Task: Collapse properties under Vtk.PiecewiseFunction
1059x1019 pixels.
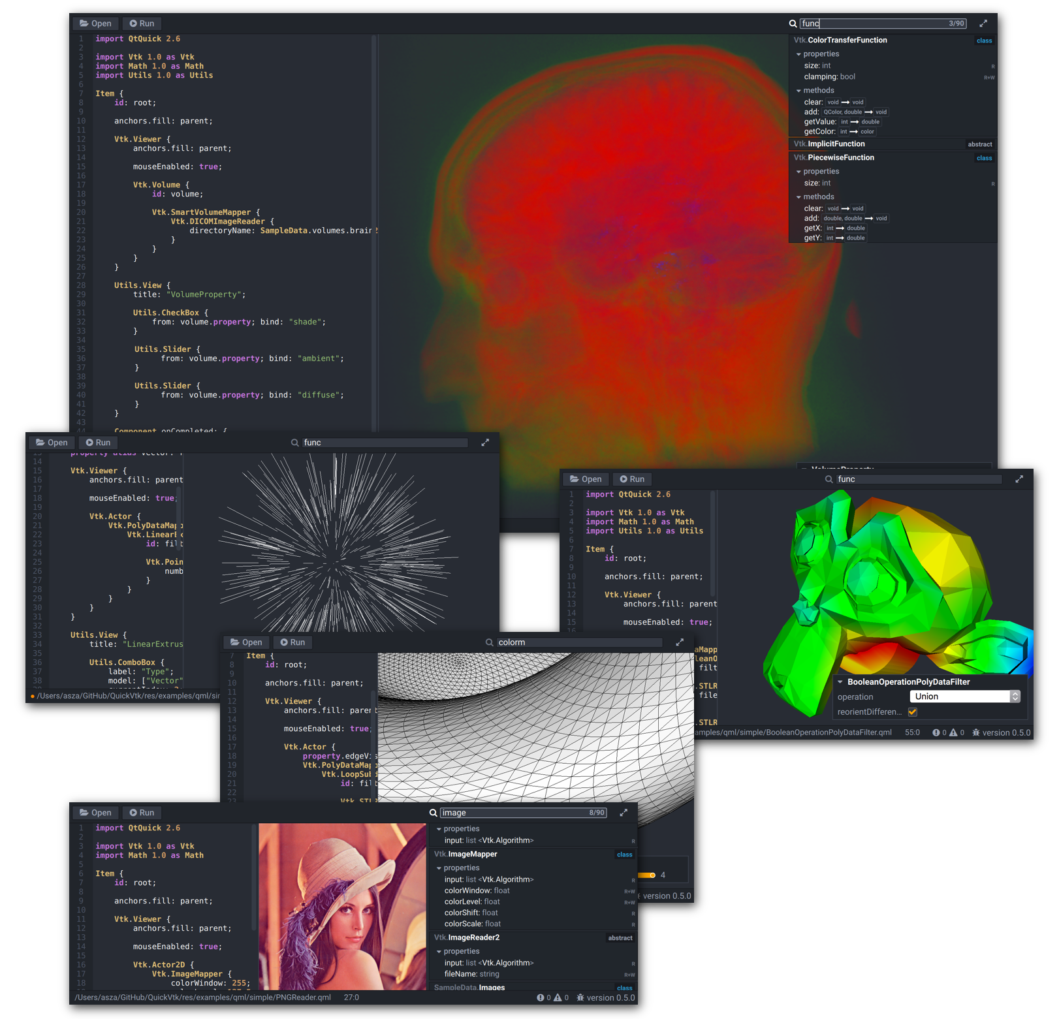Action: 798,172
